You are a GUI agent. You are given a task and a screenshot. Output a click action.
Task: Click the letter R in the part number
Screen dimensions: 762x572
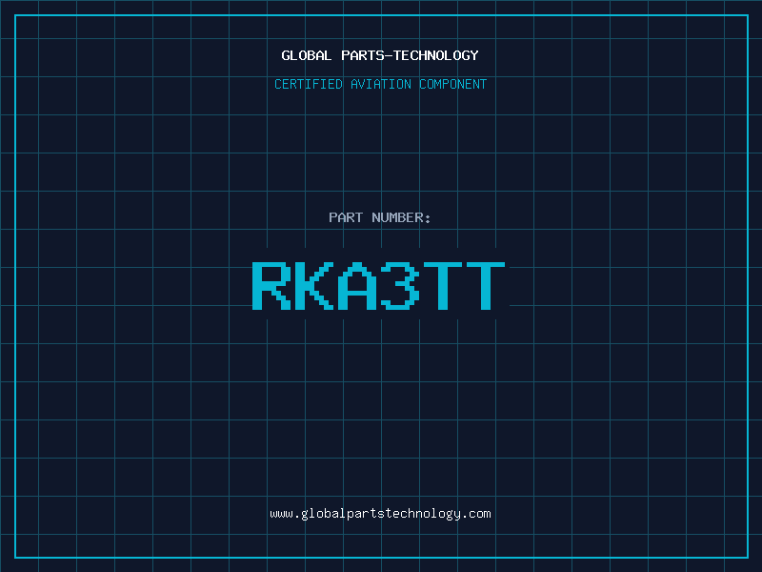pos(271,285)
